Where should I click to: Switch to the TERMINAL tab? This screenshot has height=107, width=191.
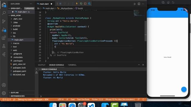tap(72, 65)
